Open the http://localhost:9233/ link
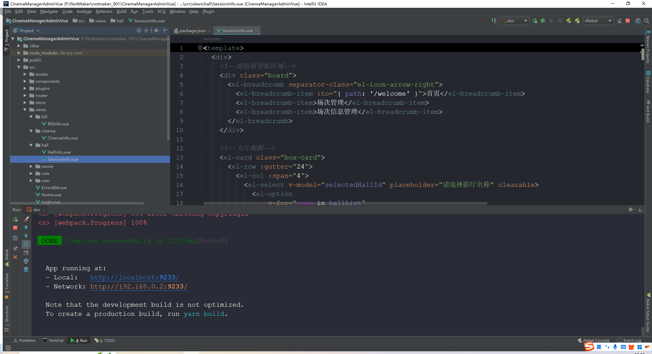The image size is (652, 354). (x=135, y=277)
